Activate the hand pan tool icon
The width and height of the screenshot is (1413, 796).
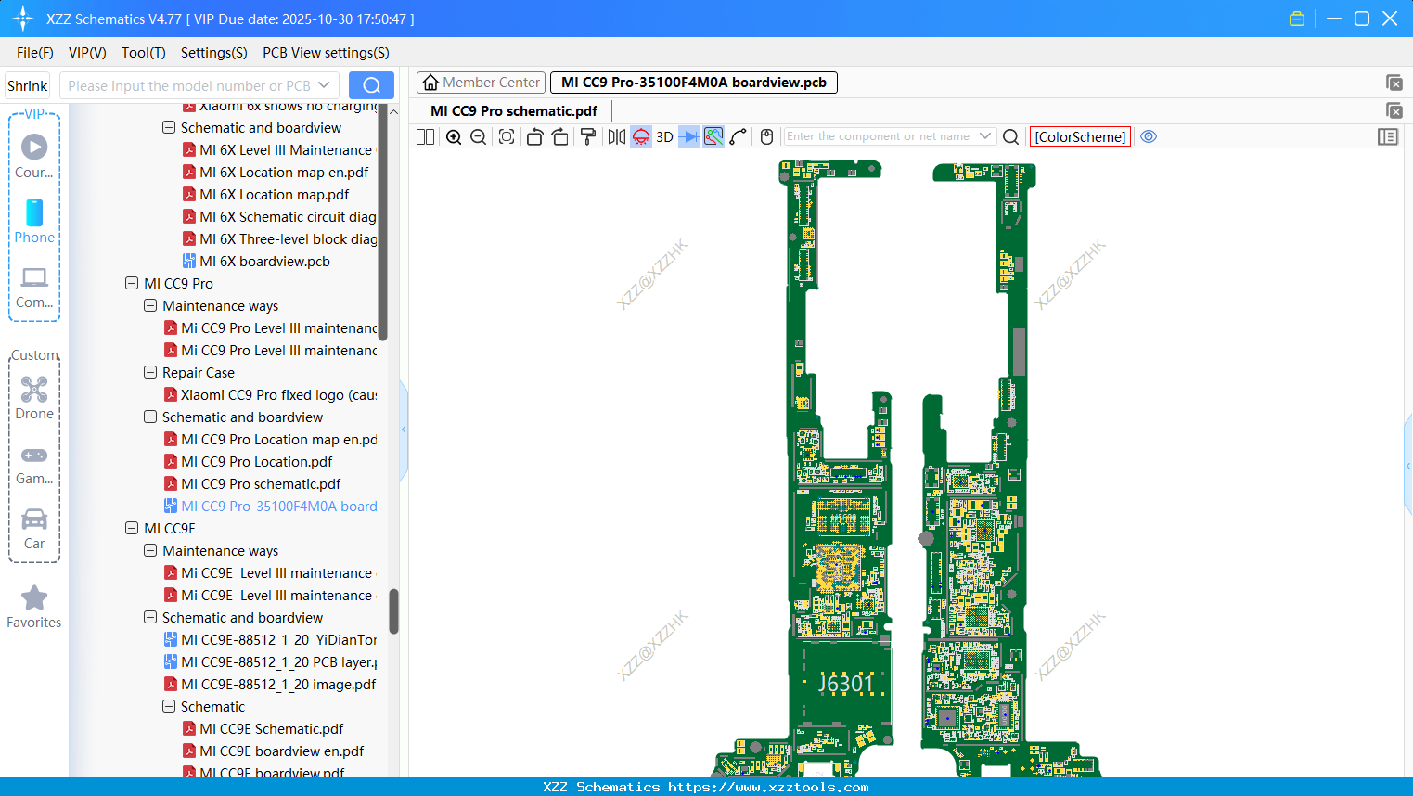click(766, 136)
